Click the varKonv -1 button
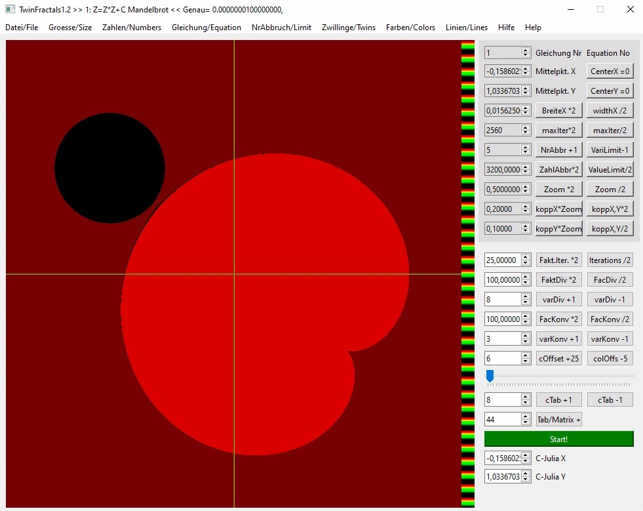Image resolution: width=643 pixels, height=511 pixels. (610, 339)
